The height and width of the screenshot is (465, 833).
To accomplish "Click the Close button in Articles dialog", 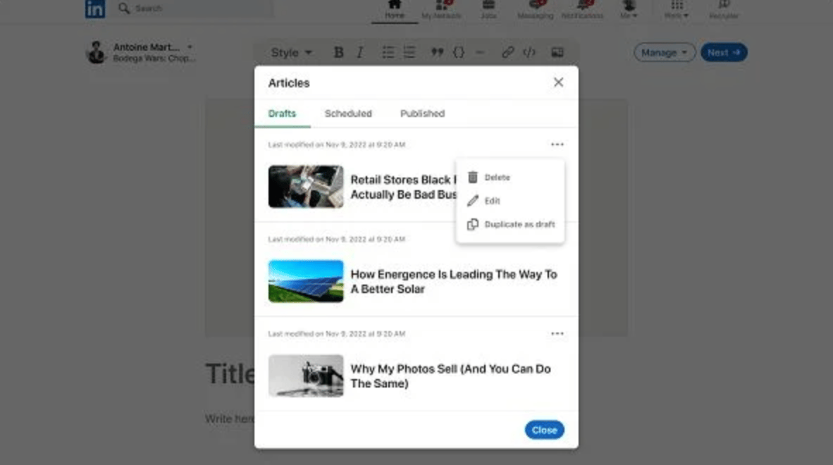I will pos(545,430).
